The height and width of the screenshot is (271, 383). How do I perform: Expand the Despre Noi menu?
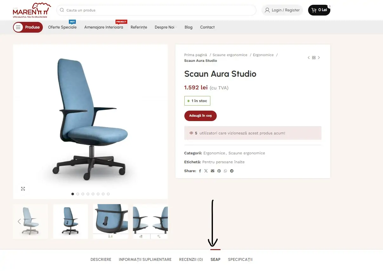pyautogui.click(x=166, y=27)
